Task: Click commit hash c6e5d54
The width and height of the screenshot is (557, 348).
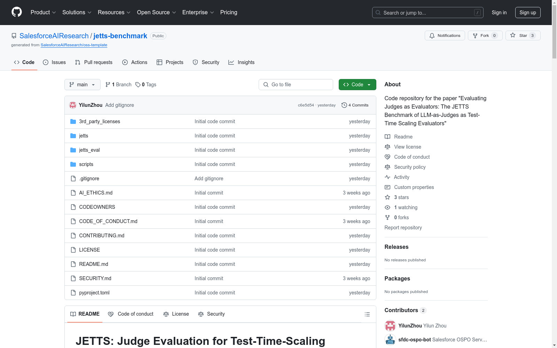Action: 306,105
